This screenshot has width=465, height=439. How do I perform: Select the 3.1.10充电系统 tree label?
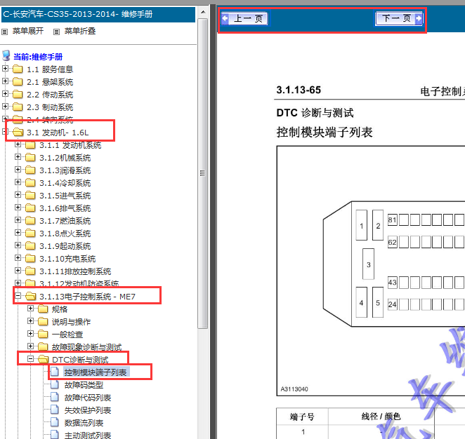tap(67, 259)
